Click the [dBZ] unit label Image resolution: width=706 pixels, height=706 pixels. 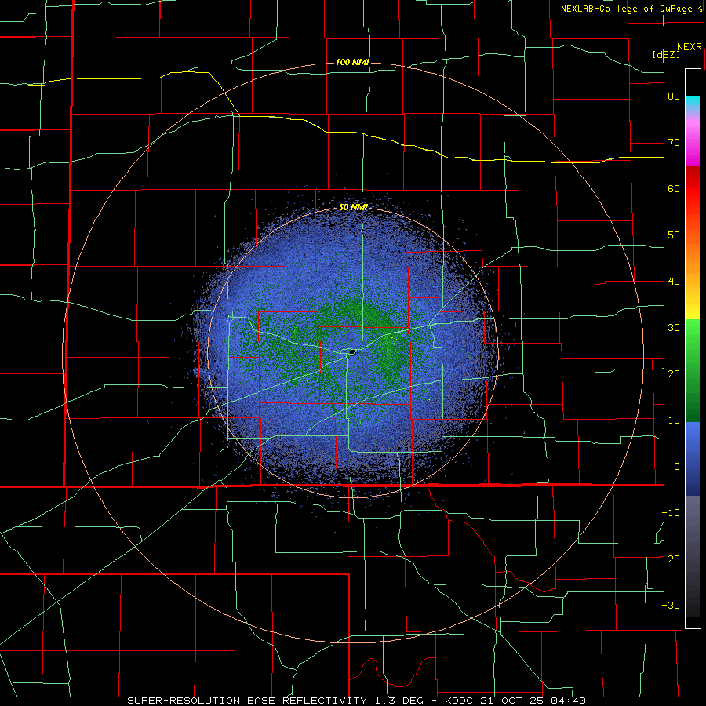[666, 55]
